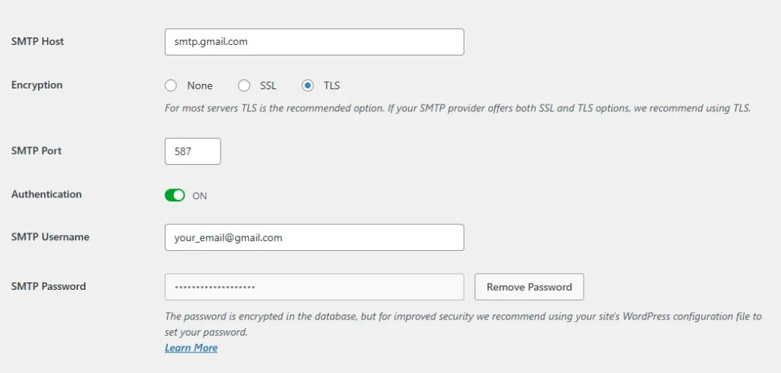The image size is (781, 373).
Task: Click the 'SMTP Password' field label
Action: (48, 286)
